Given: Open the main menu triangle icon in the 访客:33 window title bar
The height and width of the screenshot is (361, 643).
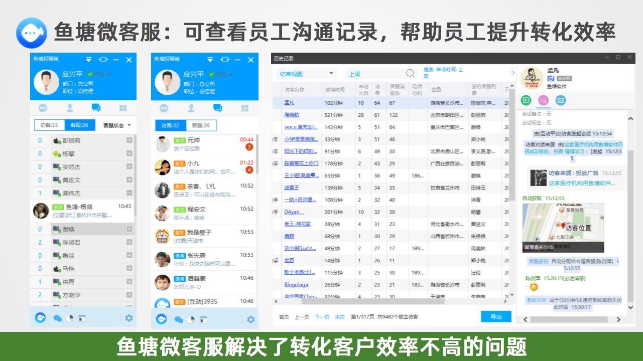Looking at the screenshot, I should [89, 60].
